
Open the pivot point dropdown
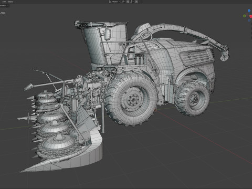click(x=123, y=2)
